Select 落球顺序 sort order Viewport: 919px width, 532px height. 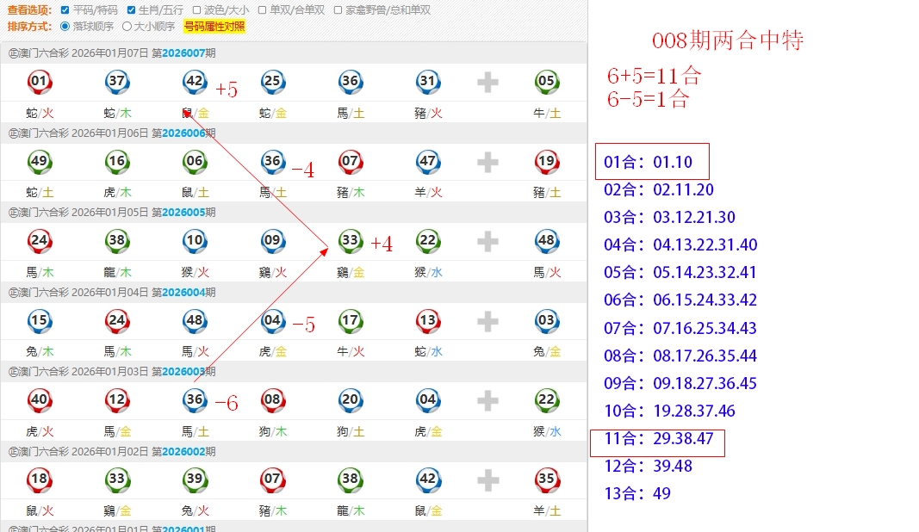tap(65, 26)
